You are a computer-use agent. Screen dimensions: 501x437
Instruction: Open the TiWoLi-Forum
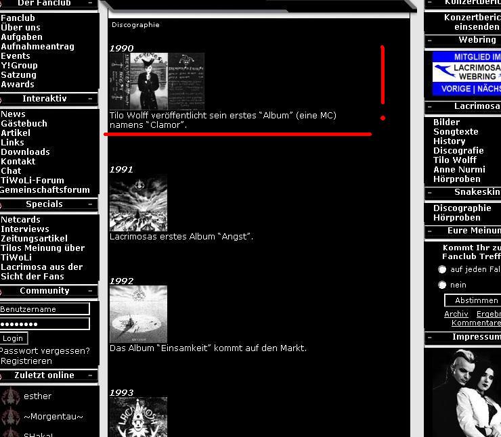coord(32,181)
